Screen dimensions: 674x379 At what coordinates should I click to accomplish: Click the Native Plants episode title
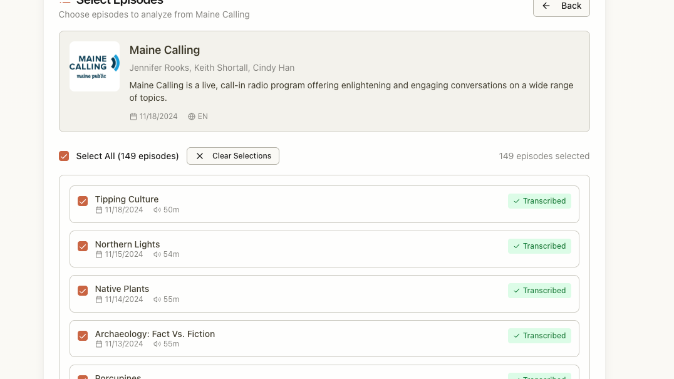[x=122, y=289]
